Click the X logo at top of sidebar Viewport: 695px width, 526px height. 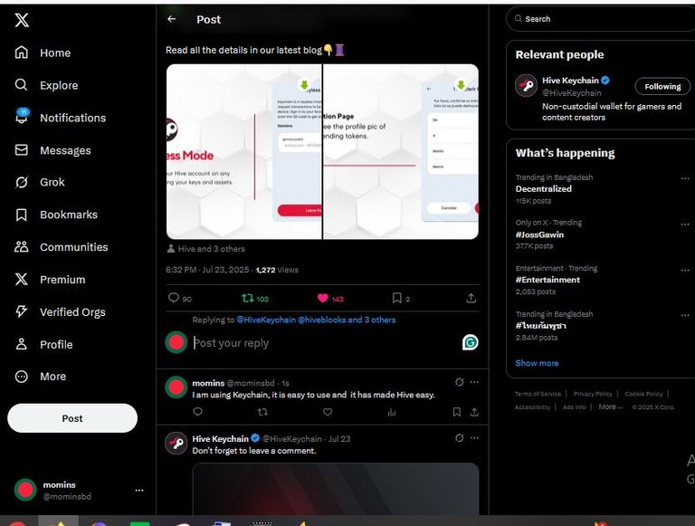(22, 20)
